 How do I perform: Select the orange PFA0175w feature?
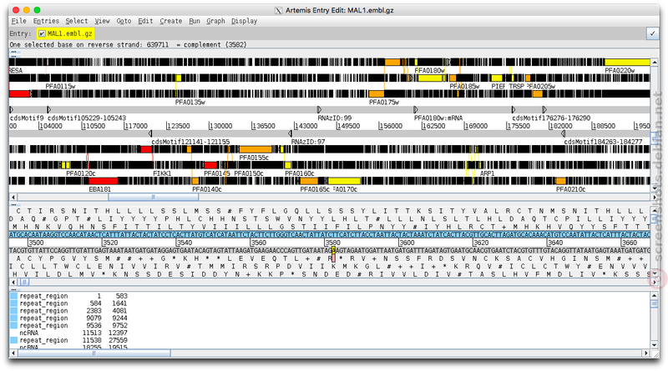point(377,94)
